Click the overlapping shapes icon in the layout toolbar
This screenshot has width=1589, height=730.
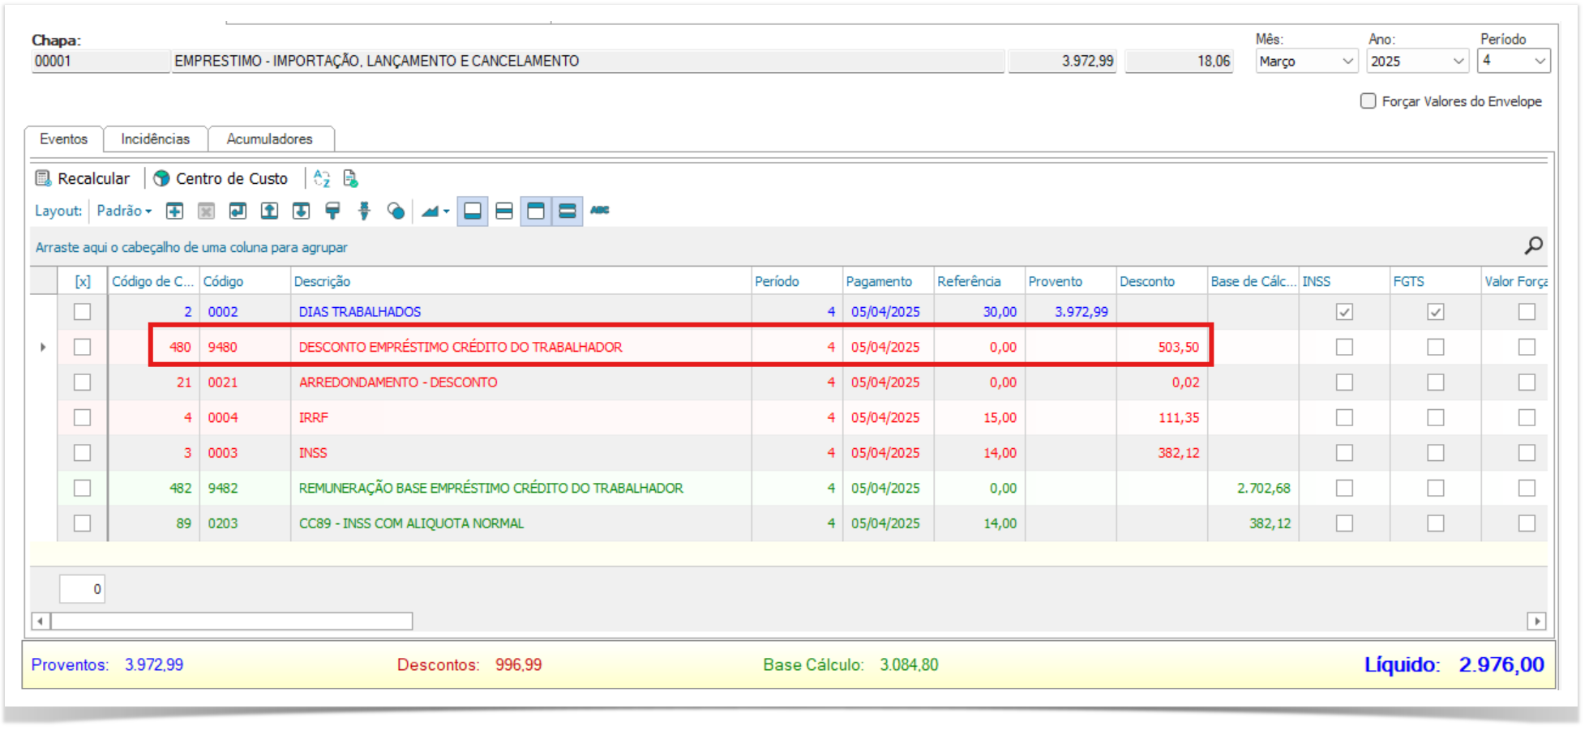click(396, 211)
